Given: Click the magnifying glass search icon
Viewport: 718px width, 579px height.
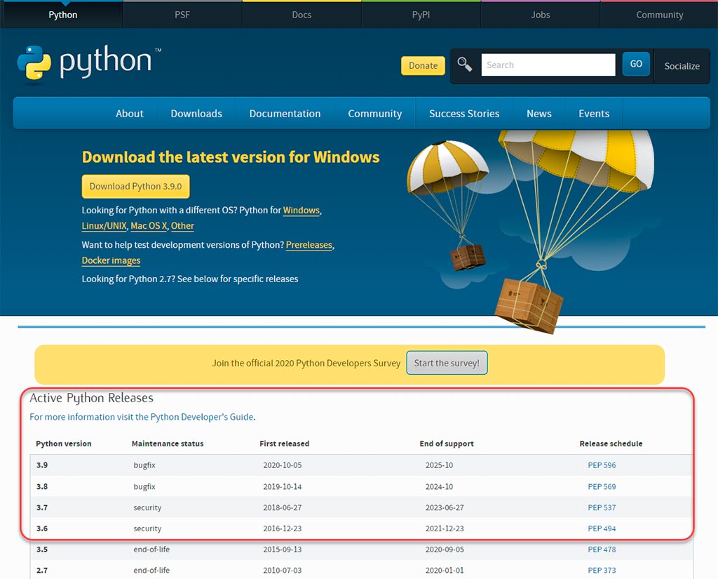Looking at the screenshot, I should (465, 65).
